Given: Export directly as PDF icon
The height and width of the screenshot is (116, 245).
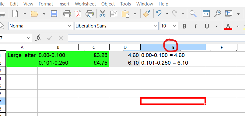Looking at the screenshot, I should coord(78,14).
